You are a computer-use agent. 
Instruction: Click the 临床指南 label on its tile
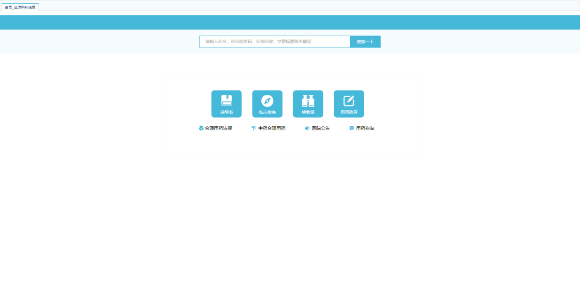pos(267,112)
